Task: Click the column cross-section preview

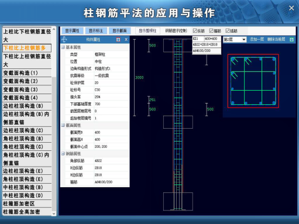Action: pos(253,81)
